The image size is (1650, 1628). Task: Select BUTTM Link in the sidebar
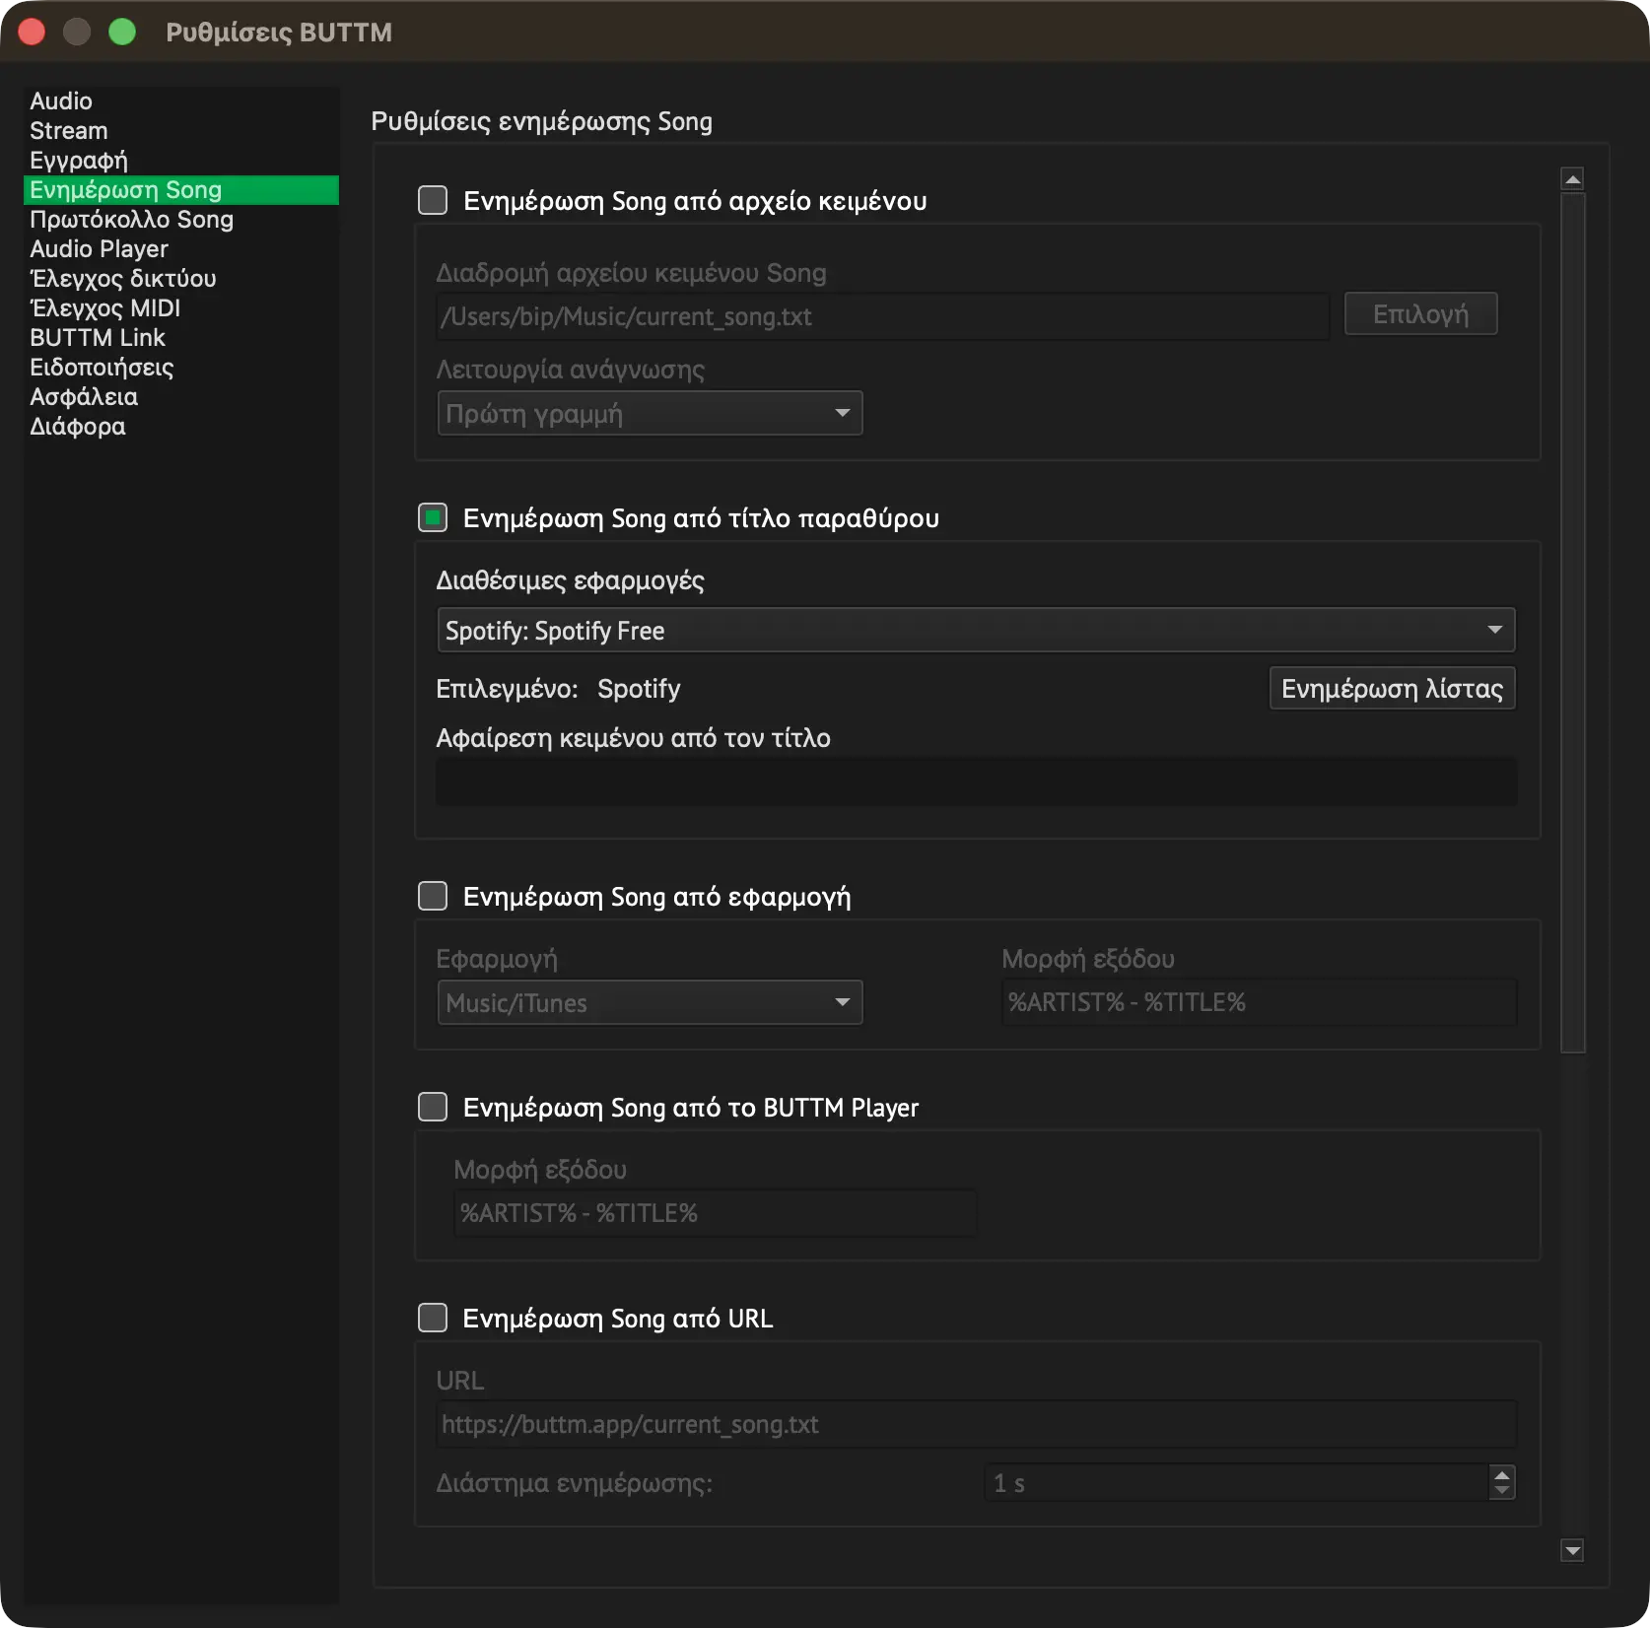[x=181, y=338]
